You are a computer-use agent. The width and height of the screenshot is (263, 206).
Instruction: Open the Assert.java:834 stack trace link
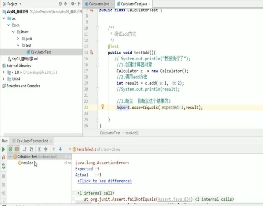pyautogui.click(x=174, y=199)
